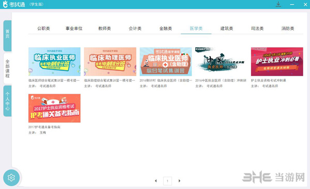Image resolution: width=310 pixels, height=189 pixels.
Task: Open 临床助理医师 course thumbnail
Action: [110, 61]
